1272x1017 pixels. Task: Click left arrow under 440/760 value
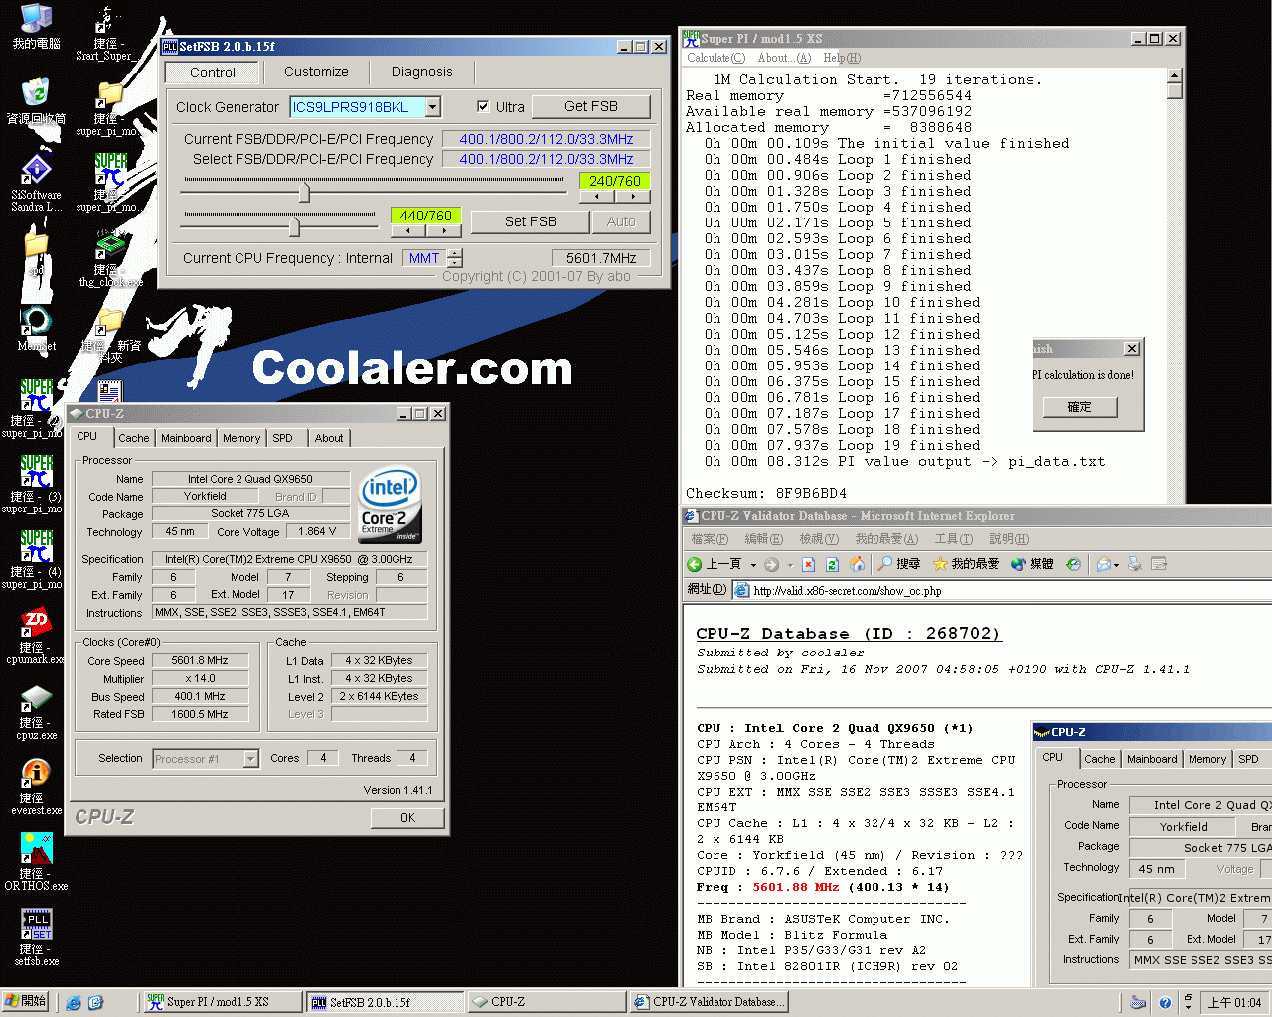click(407, 230)
